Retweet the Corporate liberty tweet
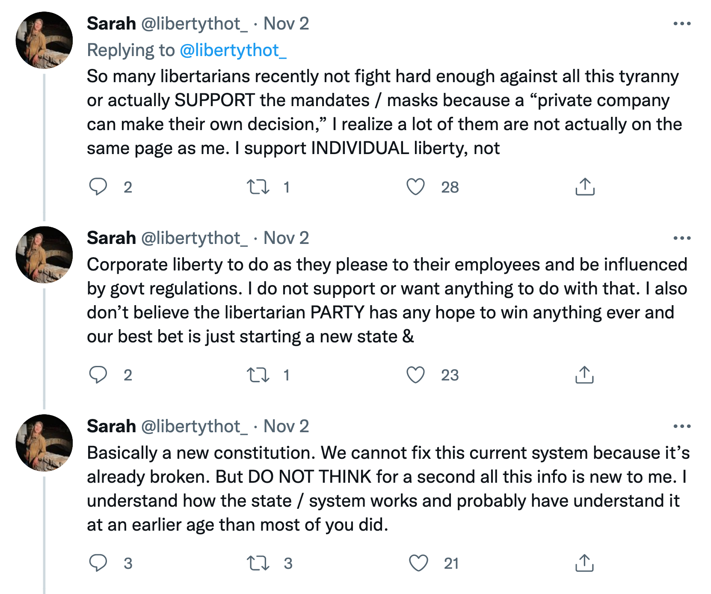Screen dimensions: 711x594 (258, 375)
